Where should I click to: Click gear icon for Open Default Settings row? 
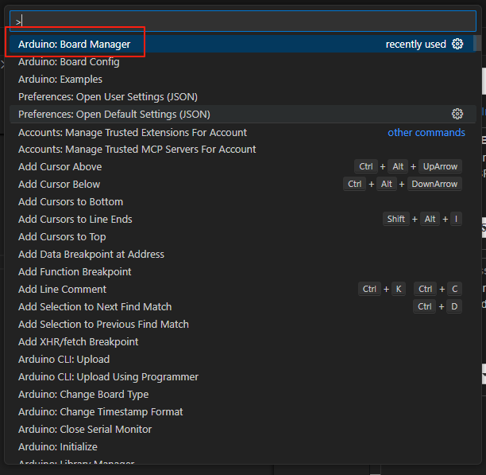(x=457, y=114)
